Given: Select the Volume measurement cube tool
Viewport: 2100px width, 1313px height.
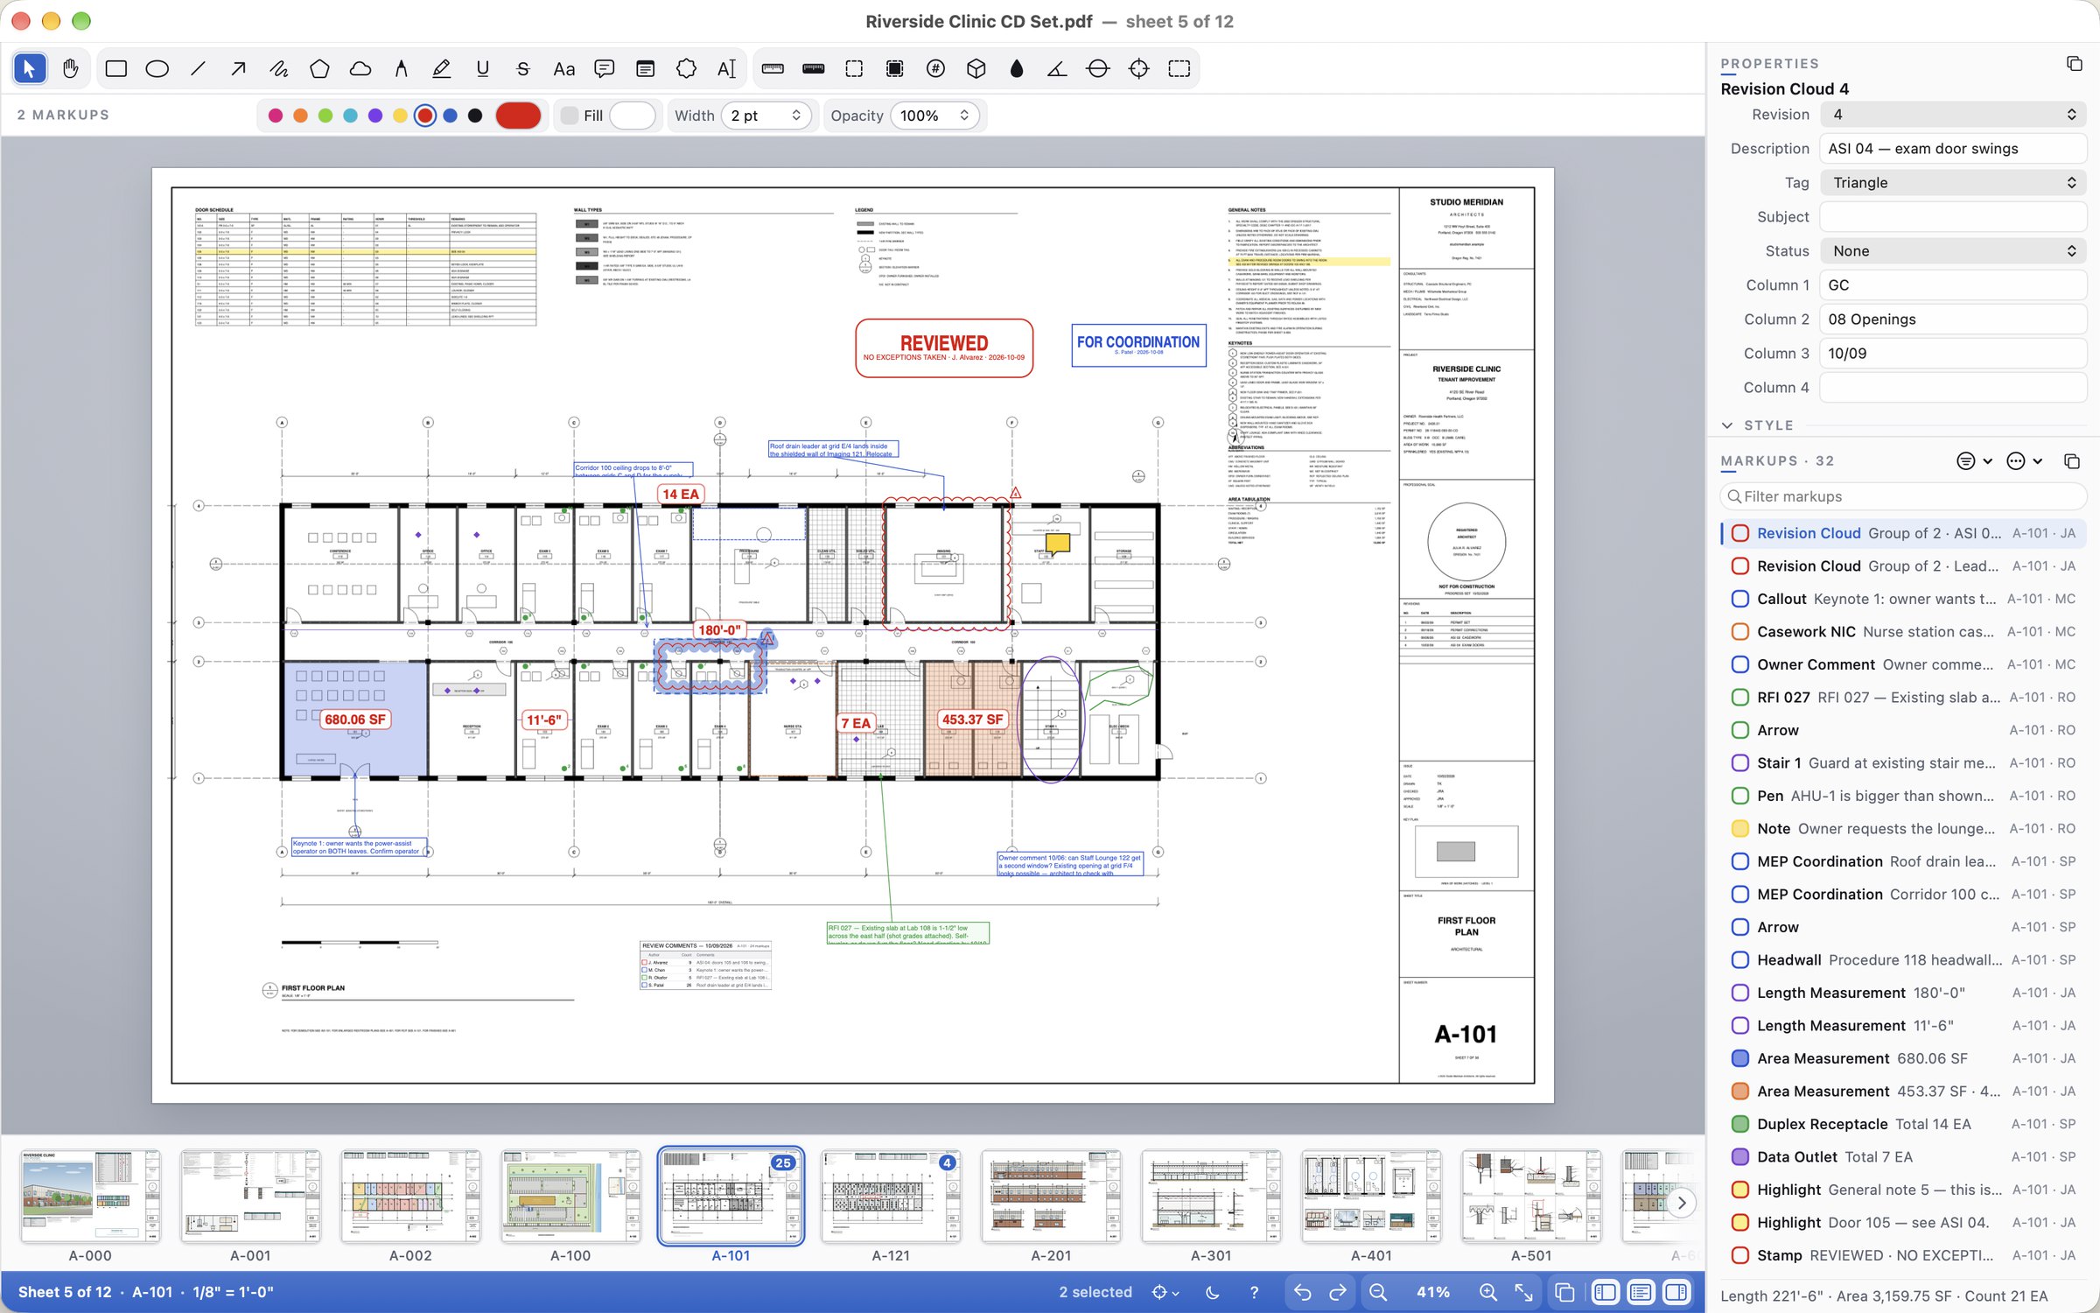Looking at the screenshot, I should pyautogui.click(x=976, y=68).
